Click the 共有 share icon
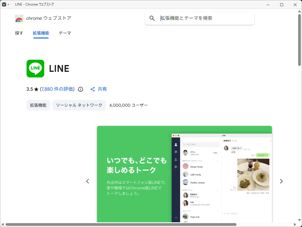The image size is (302, 227). click(x=93, y=89)
